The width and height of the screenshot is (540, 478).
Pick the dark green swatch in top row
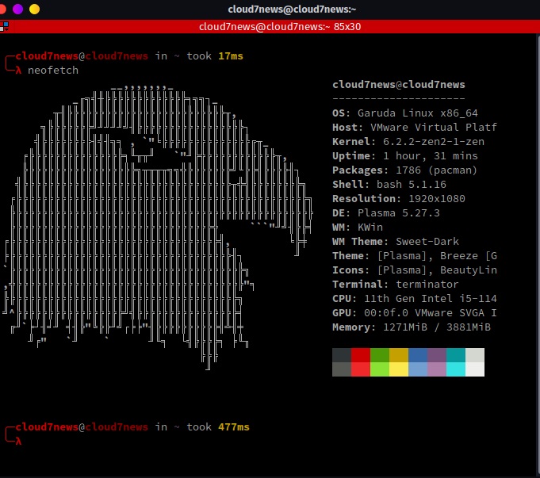[380, 355]
